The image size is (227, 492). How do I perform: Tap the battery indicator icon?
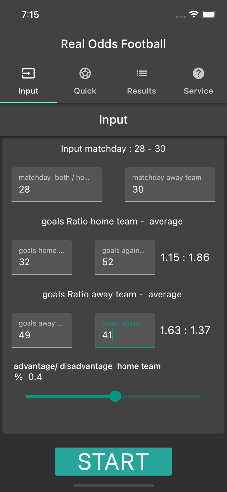point(209,14)
